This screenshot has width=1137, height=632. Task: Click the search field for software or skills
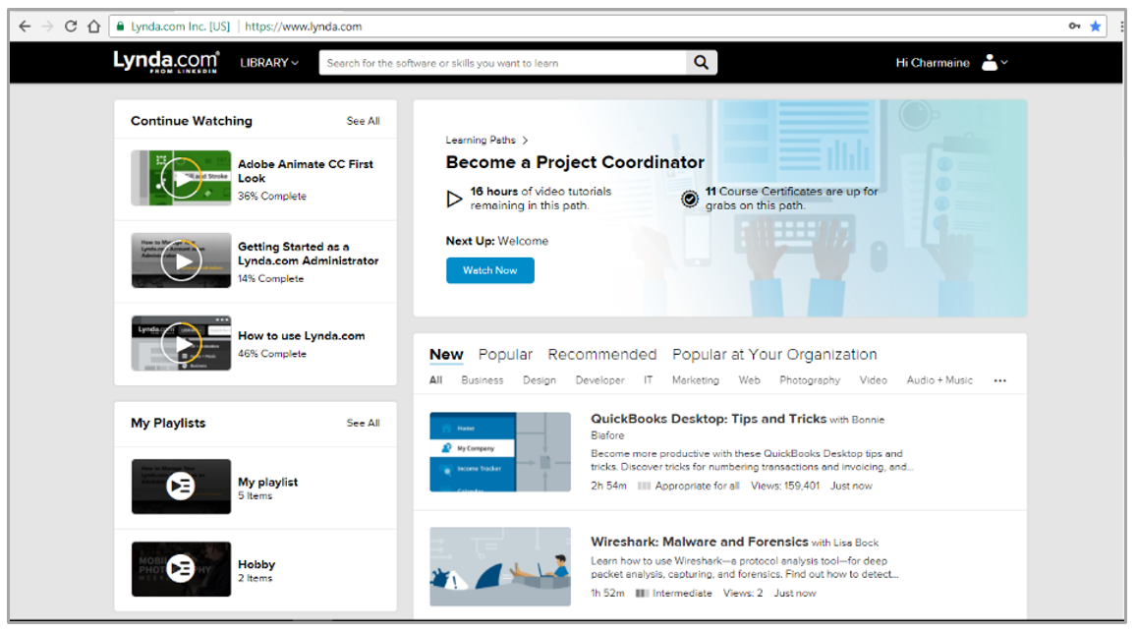[x=502, y=62]
